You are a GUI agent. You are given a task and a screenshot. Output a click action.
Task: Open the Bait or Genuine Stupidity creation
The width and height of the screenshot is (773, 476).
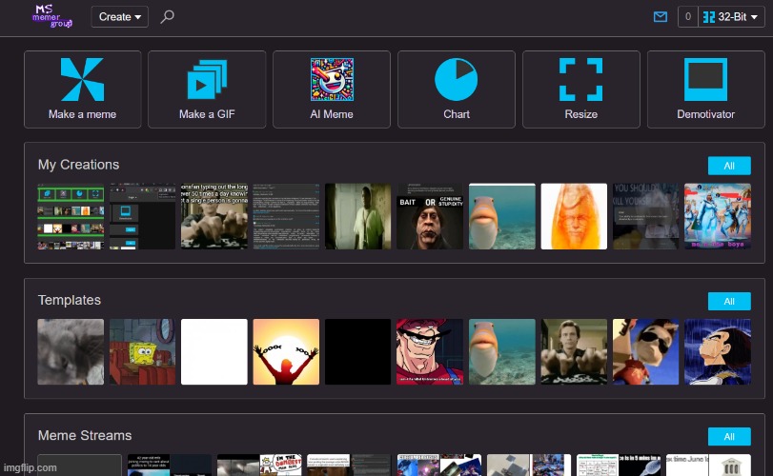pyautogui.click(x=430, y=217)
